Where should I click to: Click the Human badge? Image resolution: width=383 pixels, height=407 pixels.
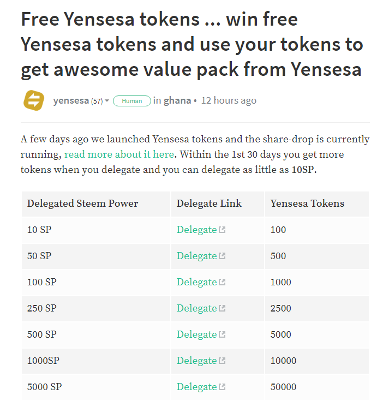[132, 101]
